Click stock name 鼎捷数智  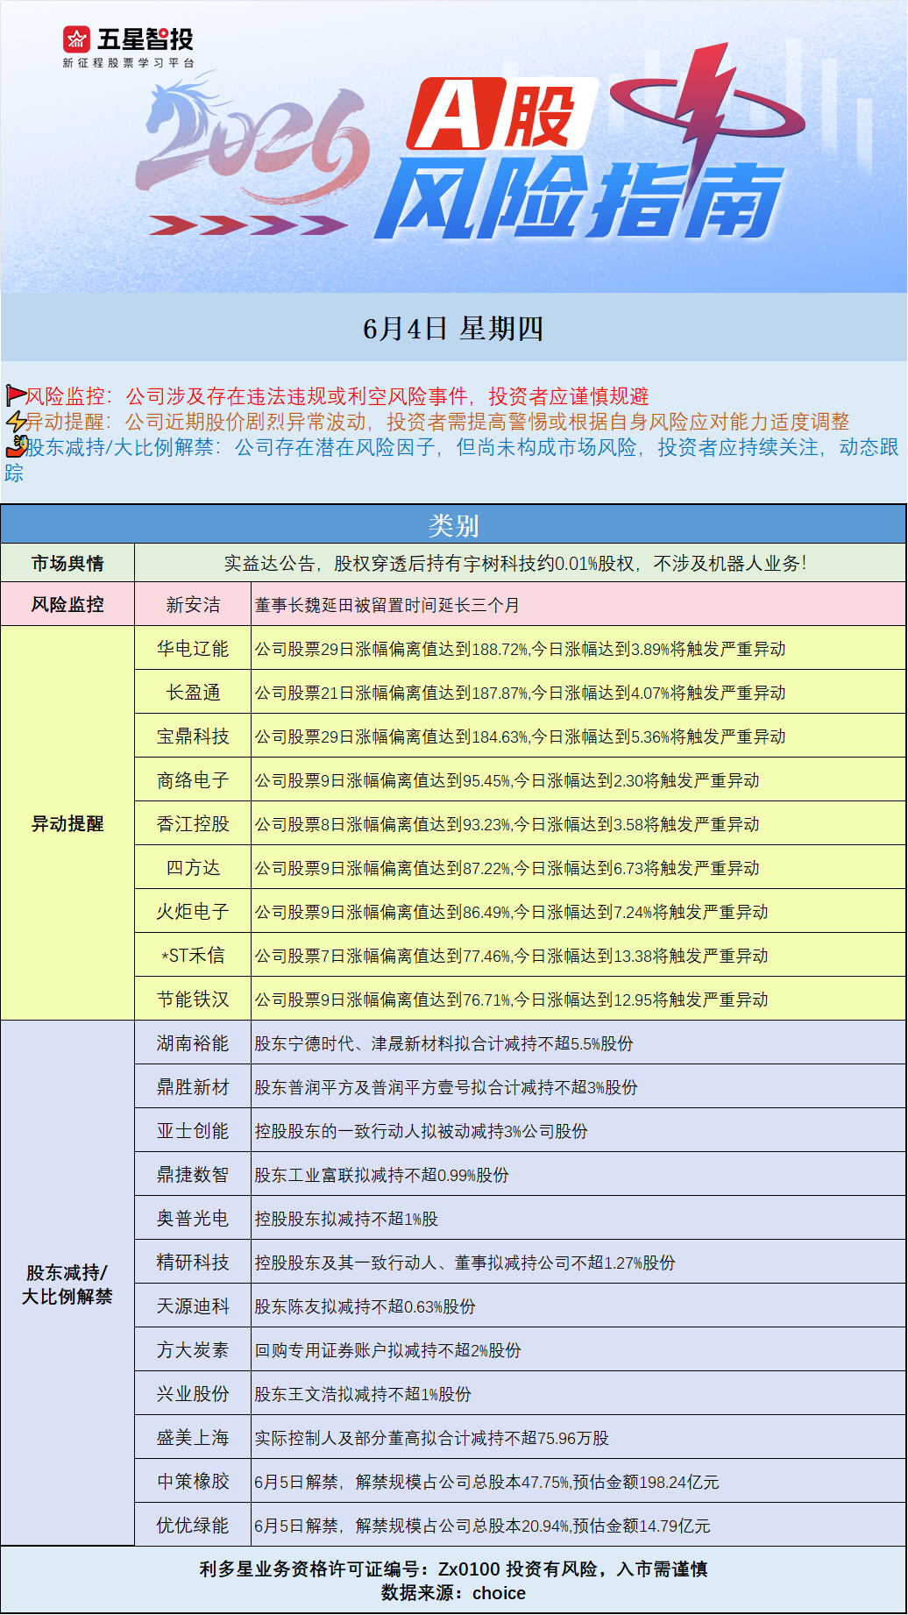[193, 1174]
